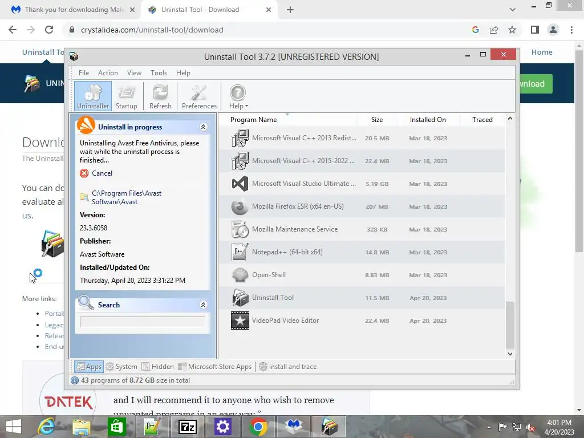This screenshot has width=584, height=438.
Task: Select the Mozilla Firefox ESR icon
Action: pos(240,206)
